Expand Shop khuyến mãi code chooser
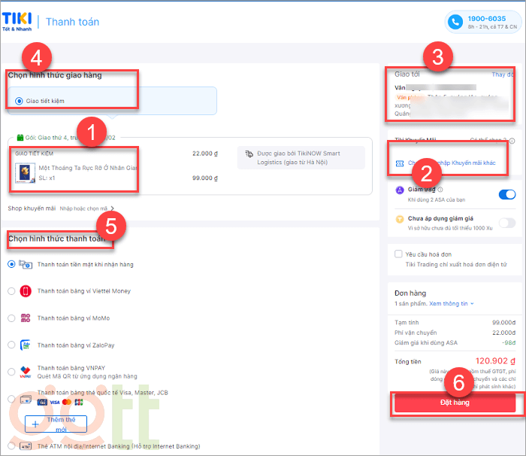 pos(83,208)
